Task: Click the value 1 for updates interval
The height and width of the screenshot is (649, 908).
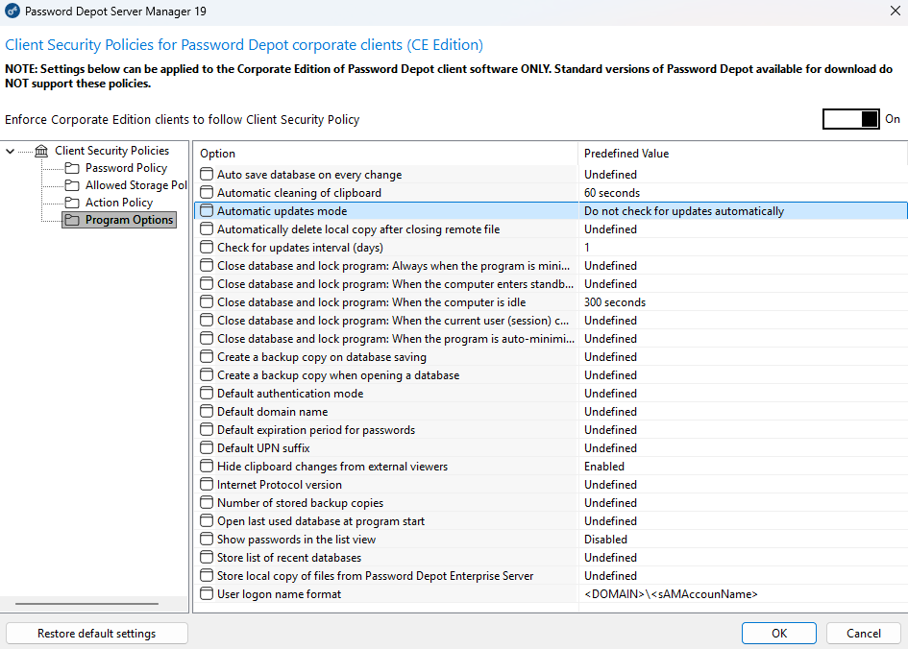Action: (587, 248)
